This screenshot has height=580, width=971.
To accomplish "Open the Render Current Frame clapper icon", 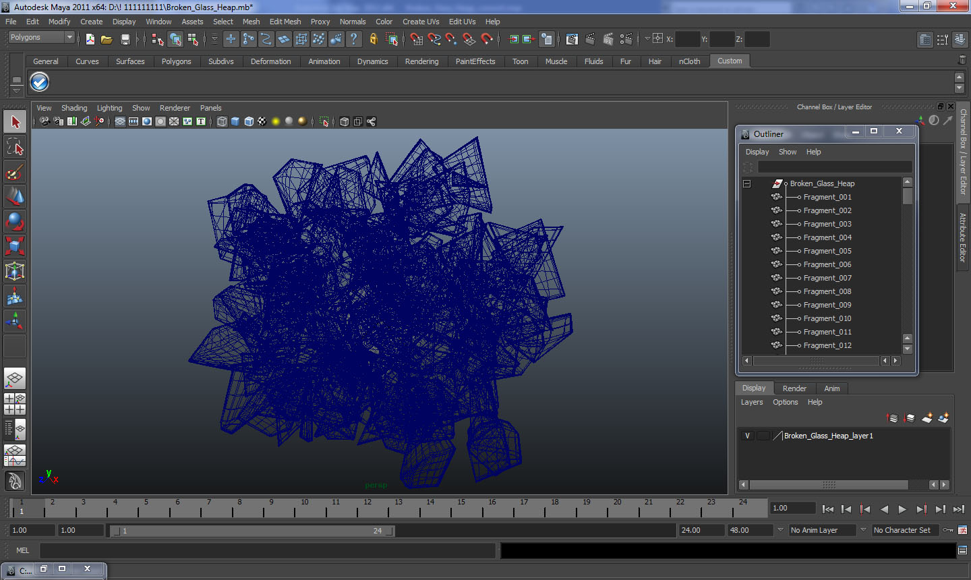I will pyautogui.click(x=590, y=39).
